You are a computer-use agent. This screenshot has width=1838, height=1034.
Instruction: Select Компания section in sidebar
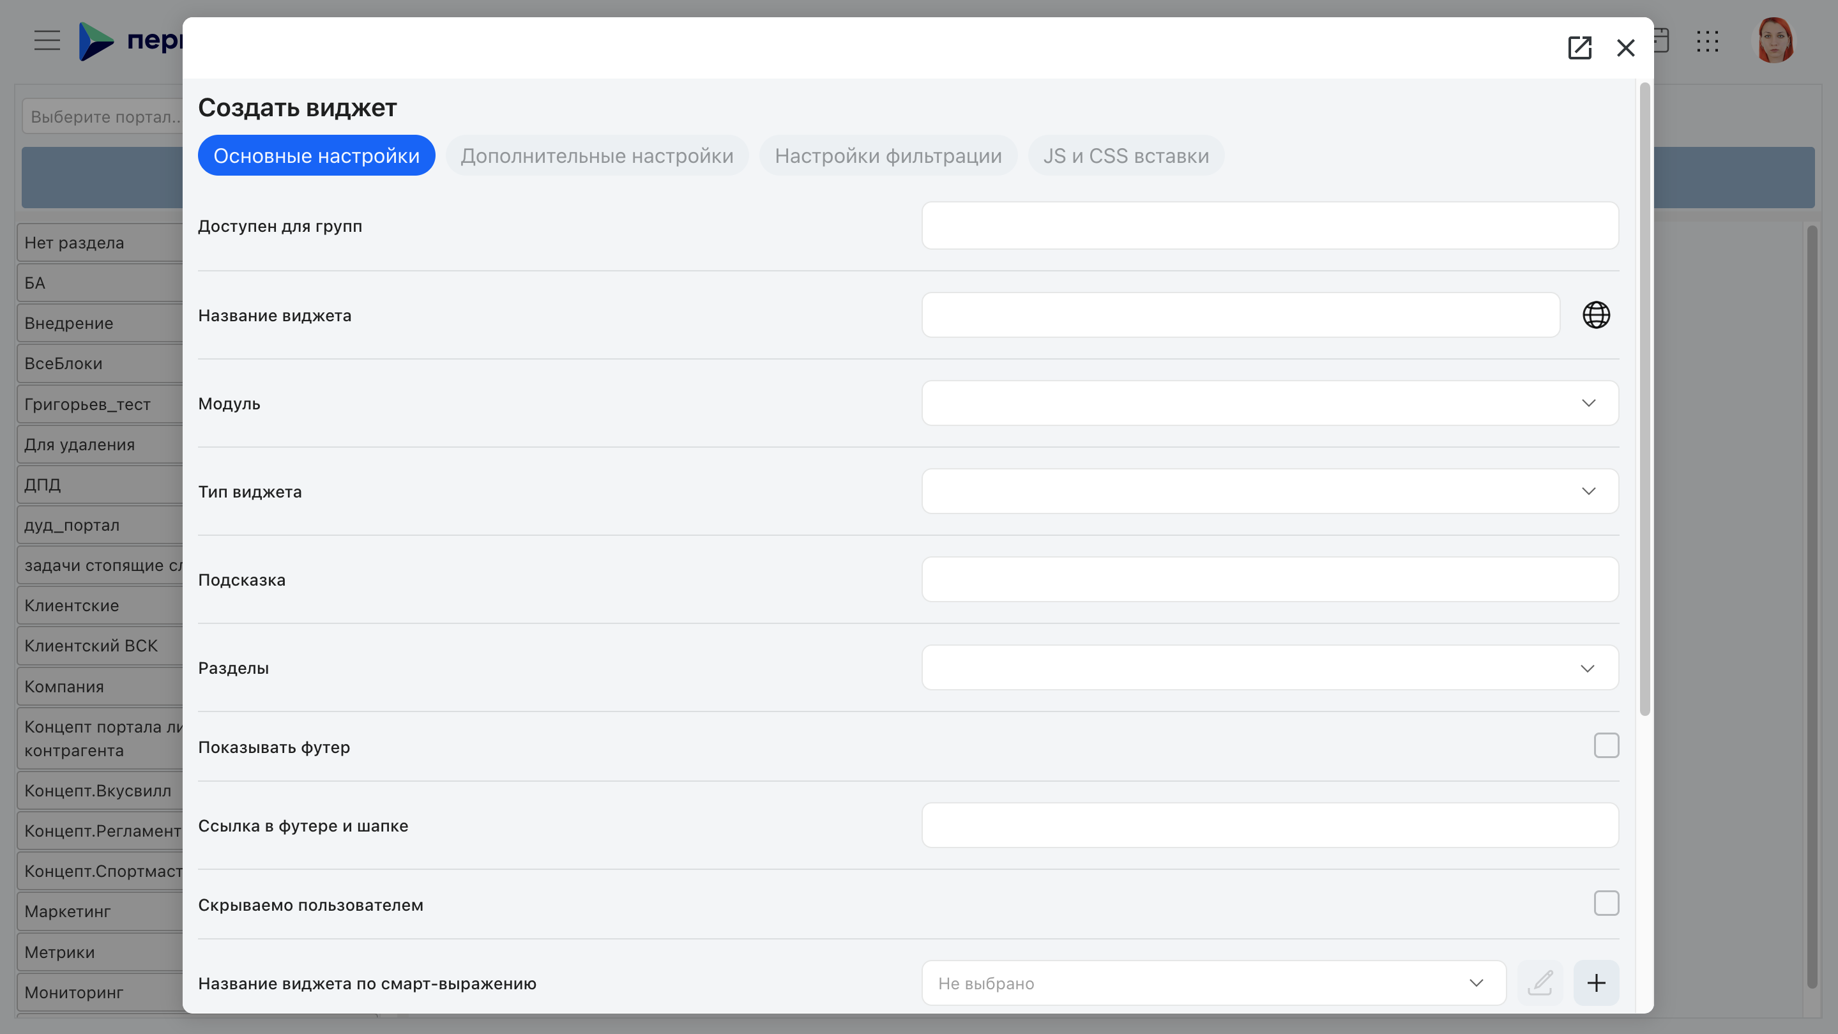pos(100,687)
